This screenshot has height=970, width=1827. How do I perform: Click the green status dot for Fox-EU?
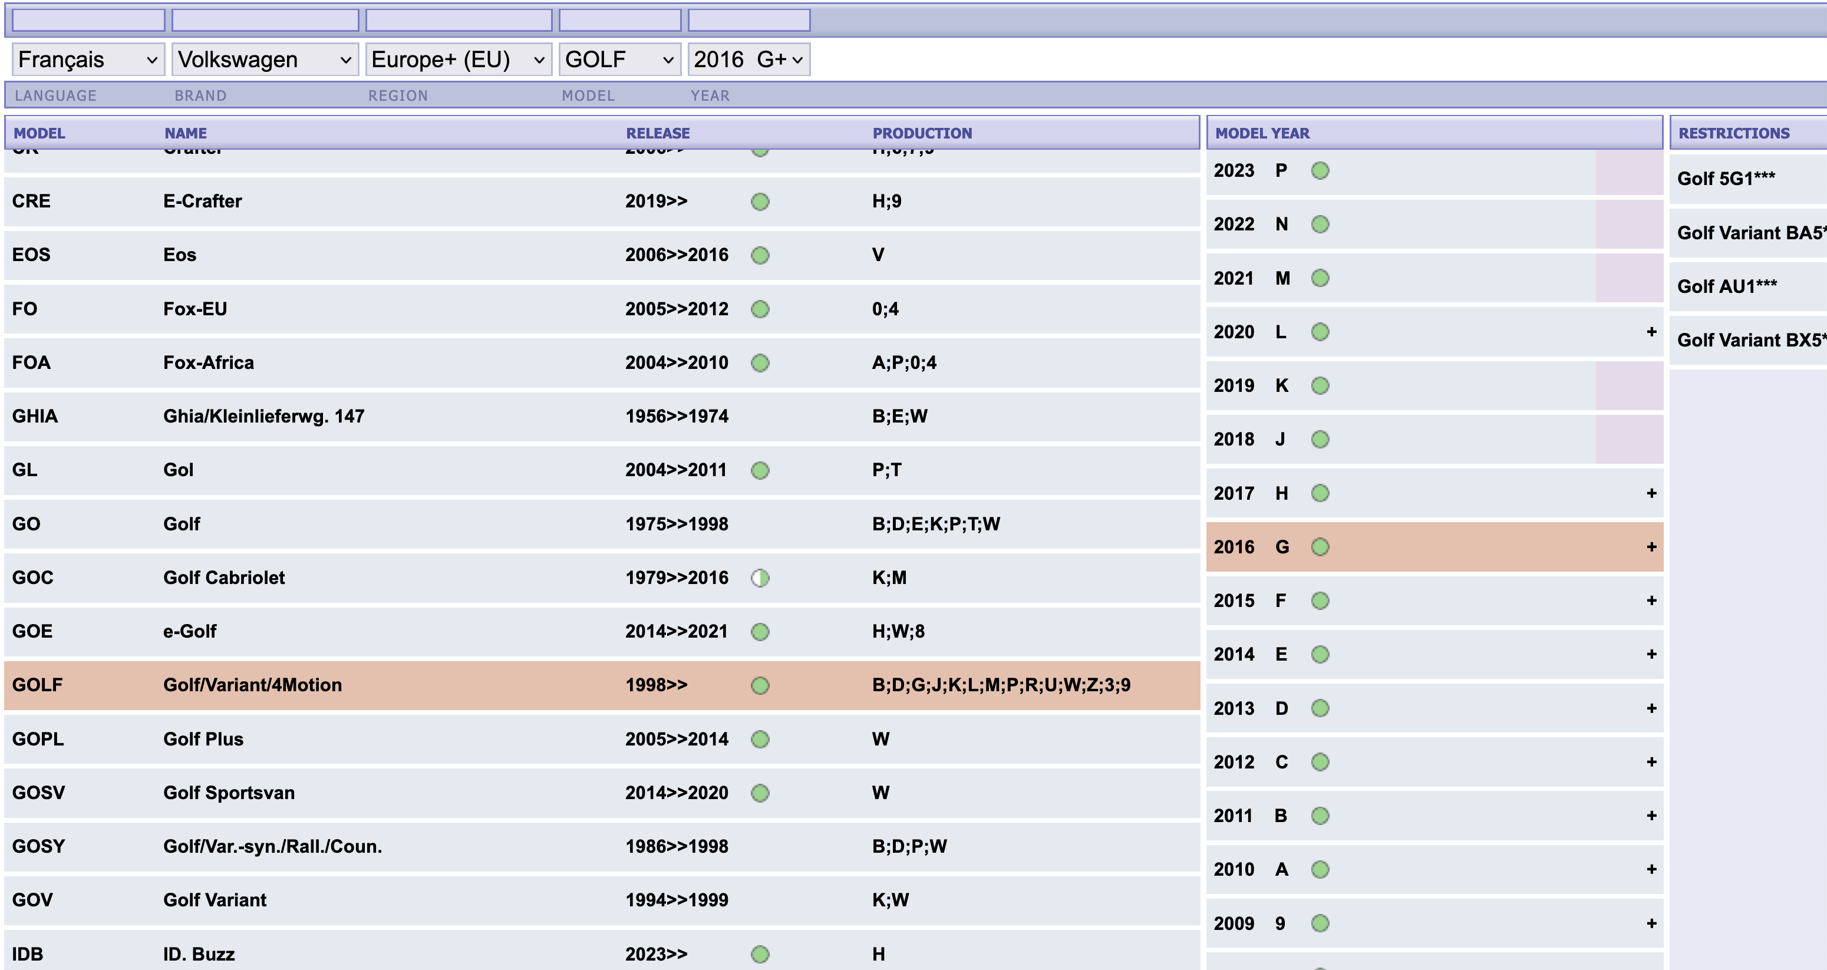tap(760, 309)
